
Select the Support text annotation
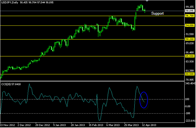point(157,13)
